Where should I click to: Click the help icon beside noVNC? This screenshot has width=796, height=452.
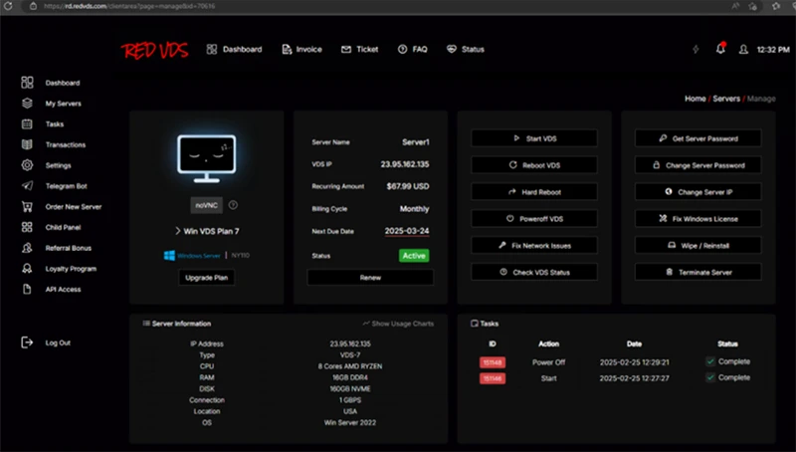click(x=233, y=205)
